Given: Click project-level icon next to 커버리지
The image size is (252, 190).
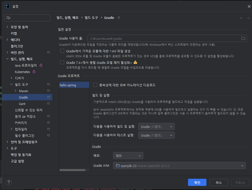Looking at the screenshot, I should pos(48,123).
